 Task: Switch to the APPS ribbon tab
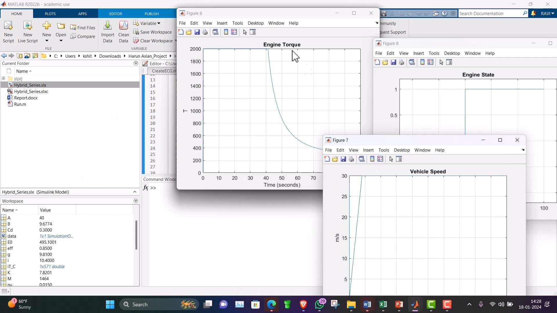(x=82, y=14)
